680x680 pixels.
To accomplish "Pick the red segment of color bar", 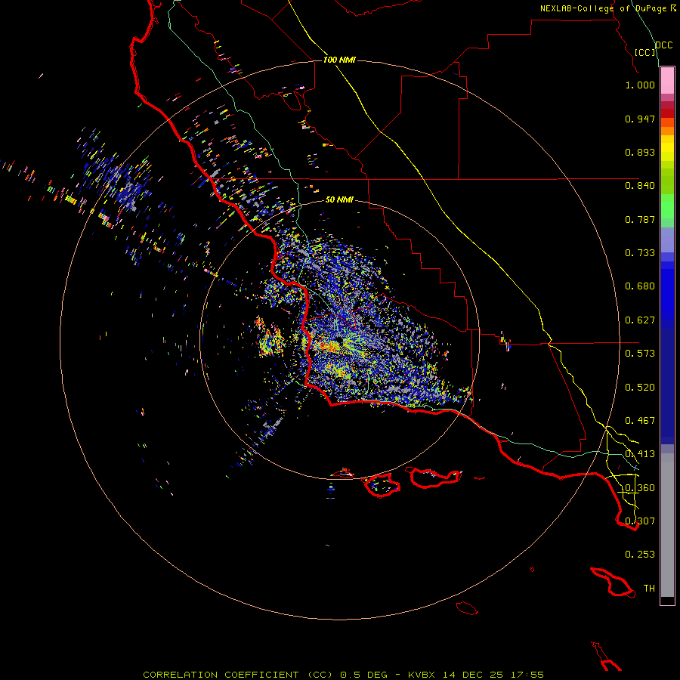I will (667, 113).
